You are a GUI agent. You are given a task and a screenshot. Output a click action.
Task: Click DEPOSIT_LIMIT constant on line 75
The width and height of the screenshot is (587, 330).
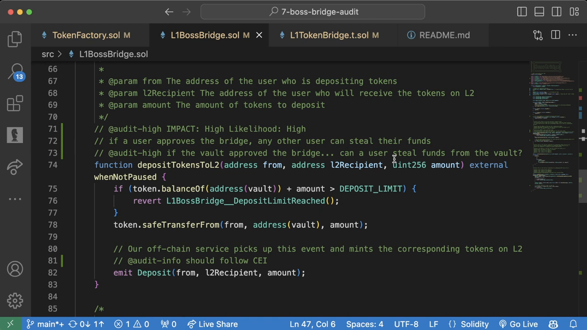[x=371, y=189]
